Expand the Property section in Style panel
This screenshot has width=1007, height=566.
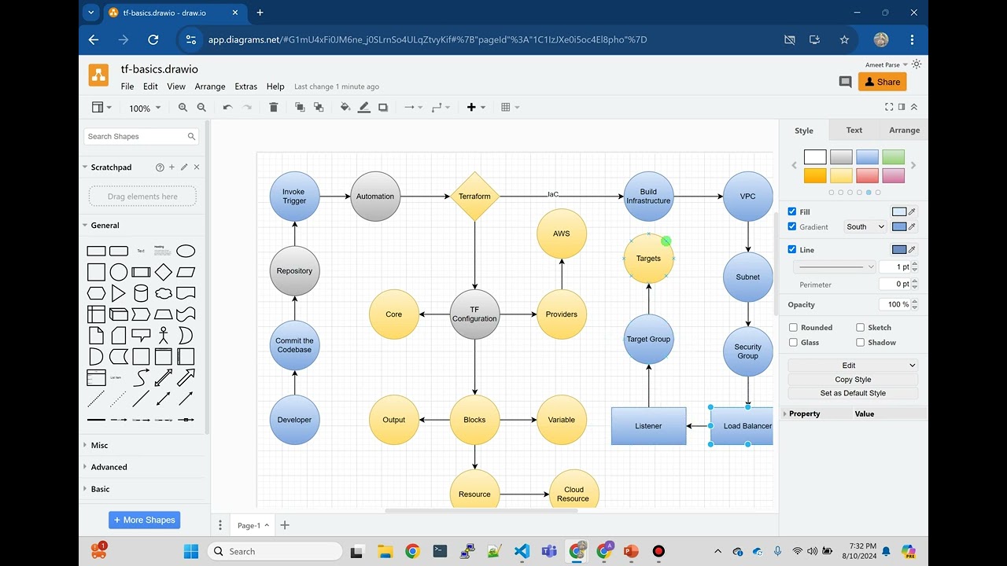coord(804,413)
